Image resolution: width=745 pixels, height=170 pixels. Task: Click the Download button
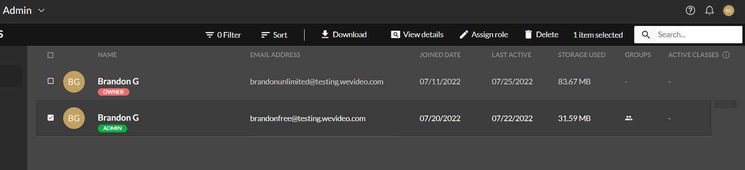[x=344, y=35]
